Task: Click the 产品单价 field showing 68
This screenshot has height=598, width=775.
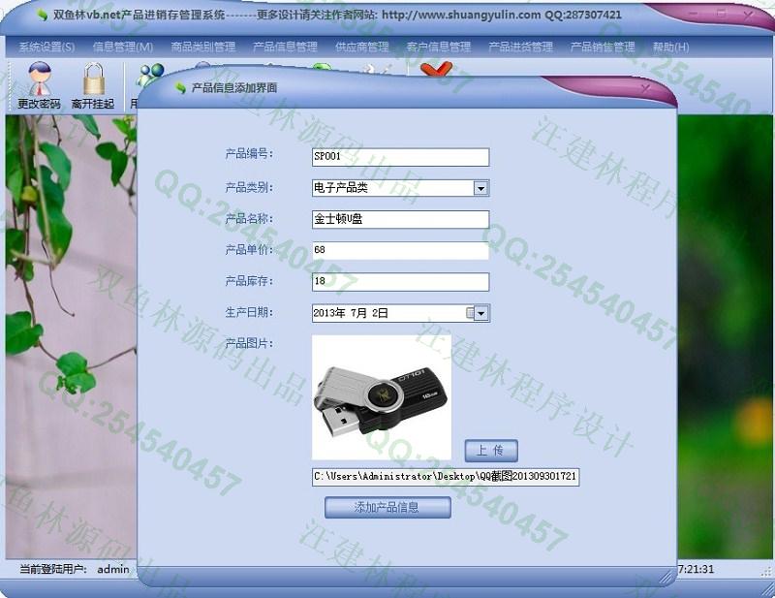Action: pos(400,250)
